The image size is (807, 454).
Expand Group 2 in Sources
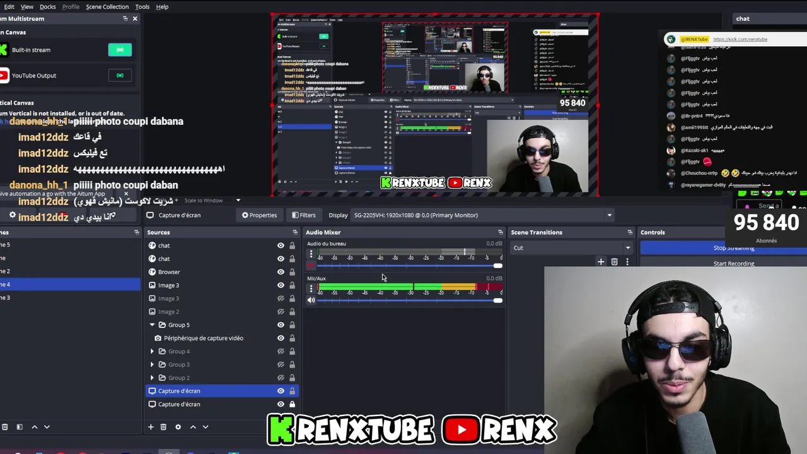click(152, 378)
